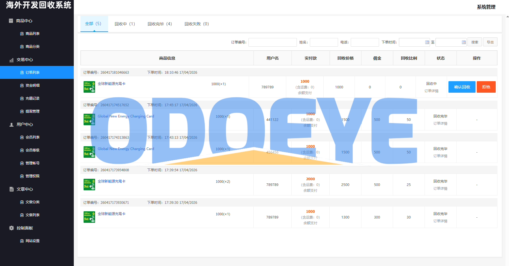509x266 pixels.
Task: Click the 商品中心 section icon
Action: click(11, 21)
